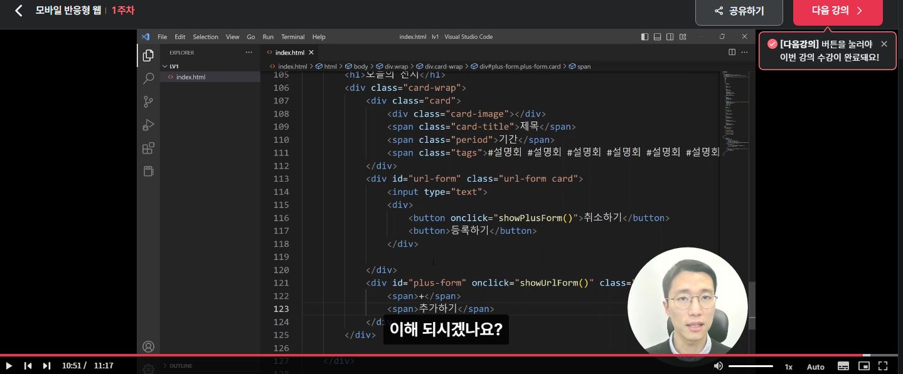Open the Go menu
903x374 pixels.
tap(251, 37)
